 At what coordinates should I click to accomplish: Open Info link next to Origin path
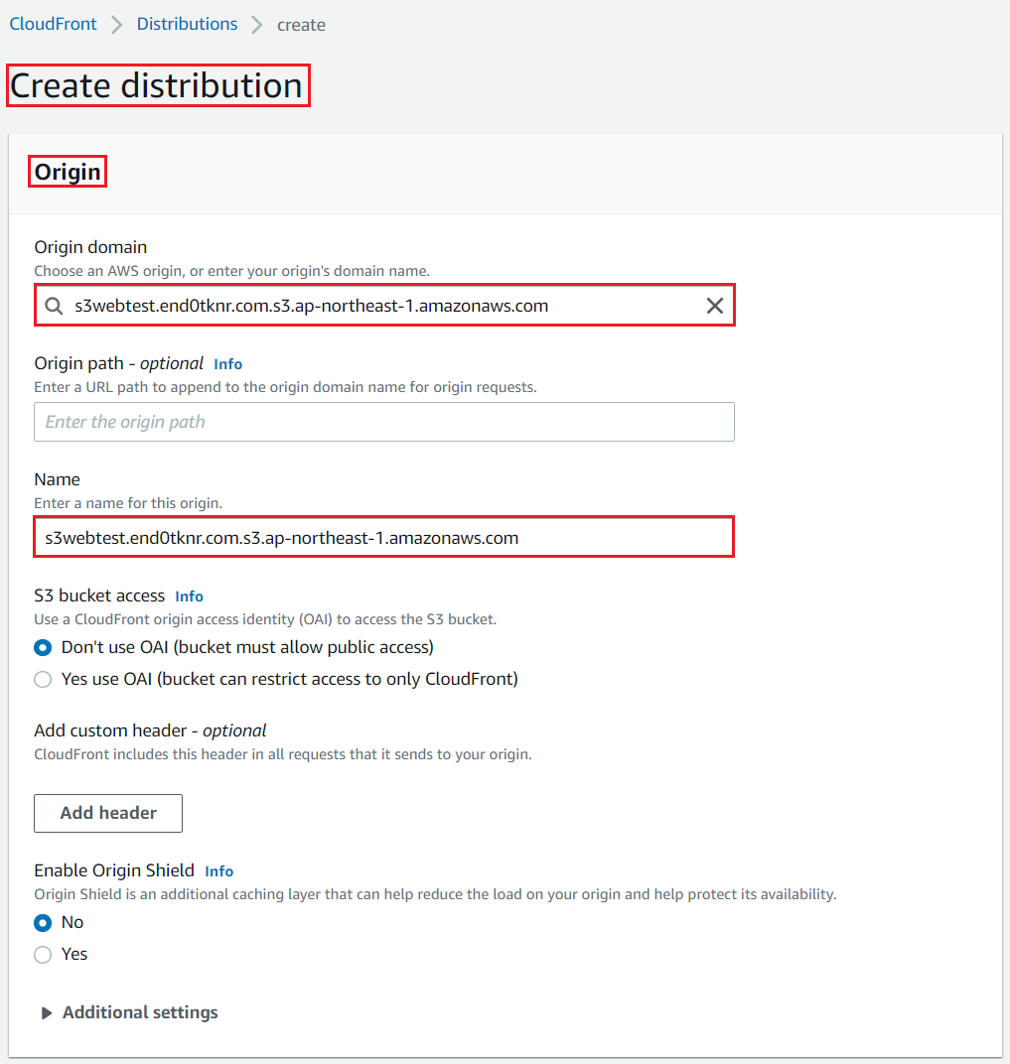pyautogui.click(x=228, y=364)
